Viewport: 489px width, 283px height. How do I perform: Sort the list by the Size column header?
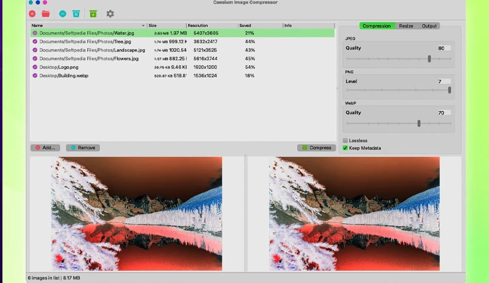pyautogui.click(x=167, y=26)
